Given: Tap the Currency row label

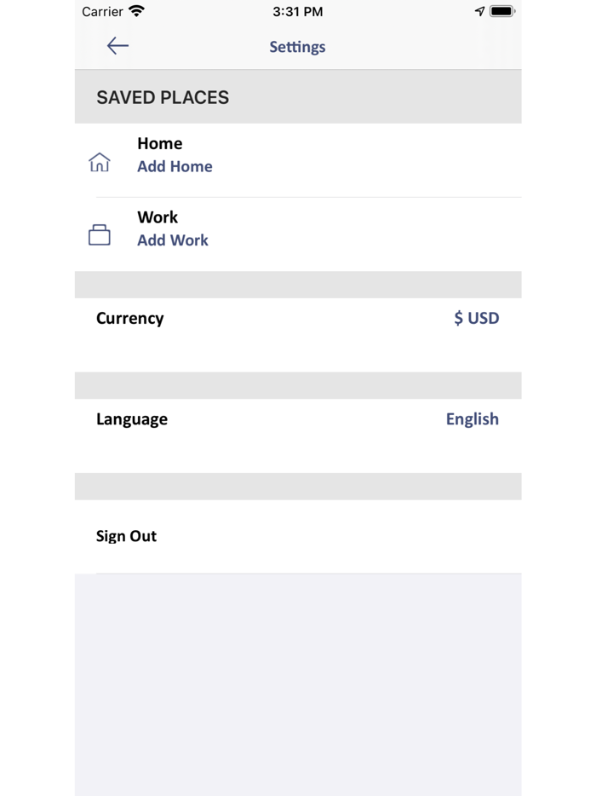Looking at the screenshot, I should (x=130, y=318).
